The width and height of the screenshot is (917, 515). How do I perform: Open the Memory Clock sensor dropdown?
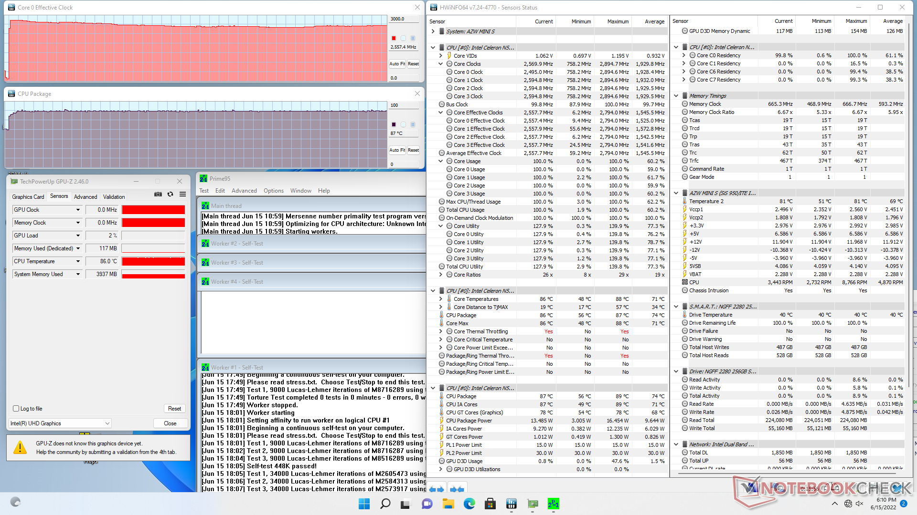pos(78,223)
